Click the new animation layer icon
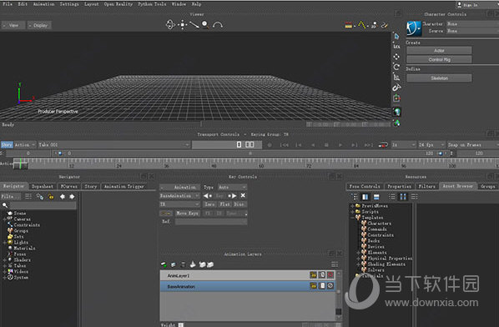The height and width of the screenshot is (327, 499). click(164, 264)
